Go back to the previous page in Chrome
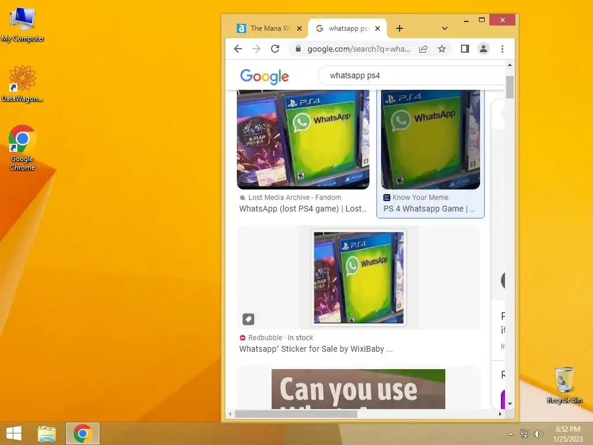This screenshot has width=593, height=445. [x=238, y=49]
